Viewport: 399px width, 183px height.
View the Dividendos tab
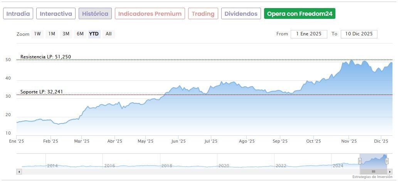(x=241, y=14)
